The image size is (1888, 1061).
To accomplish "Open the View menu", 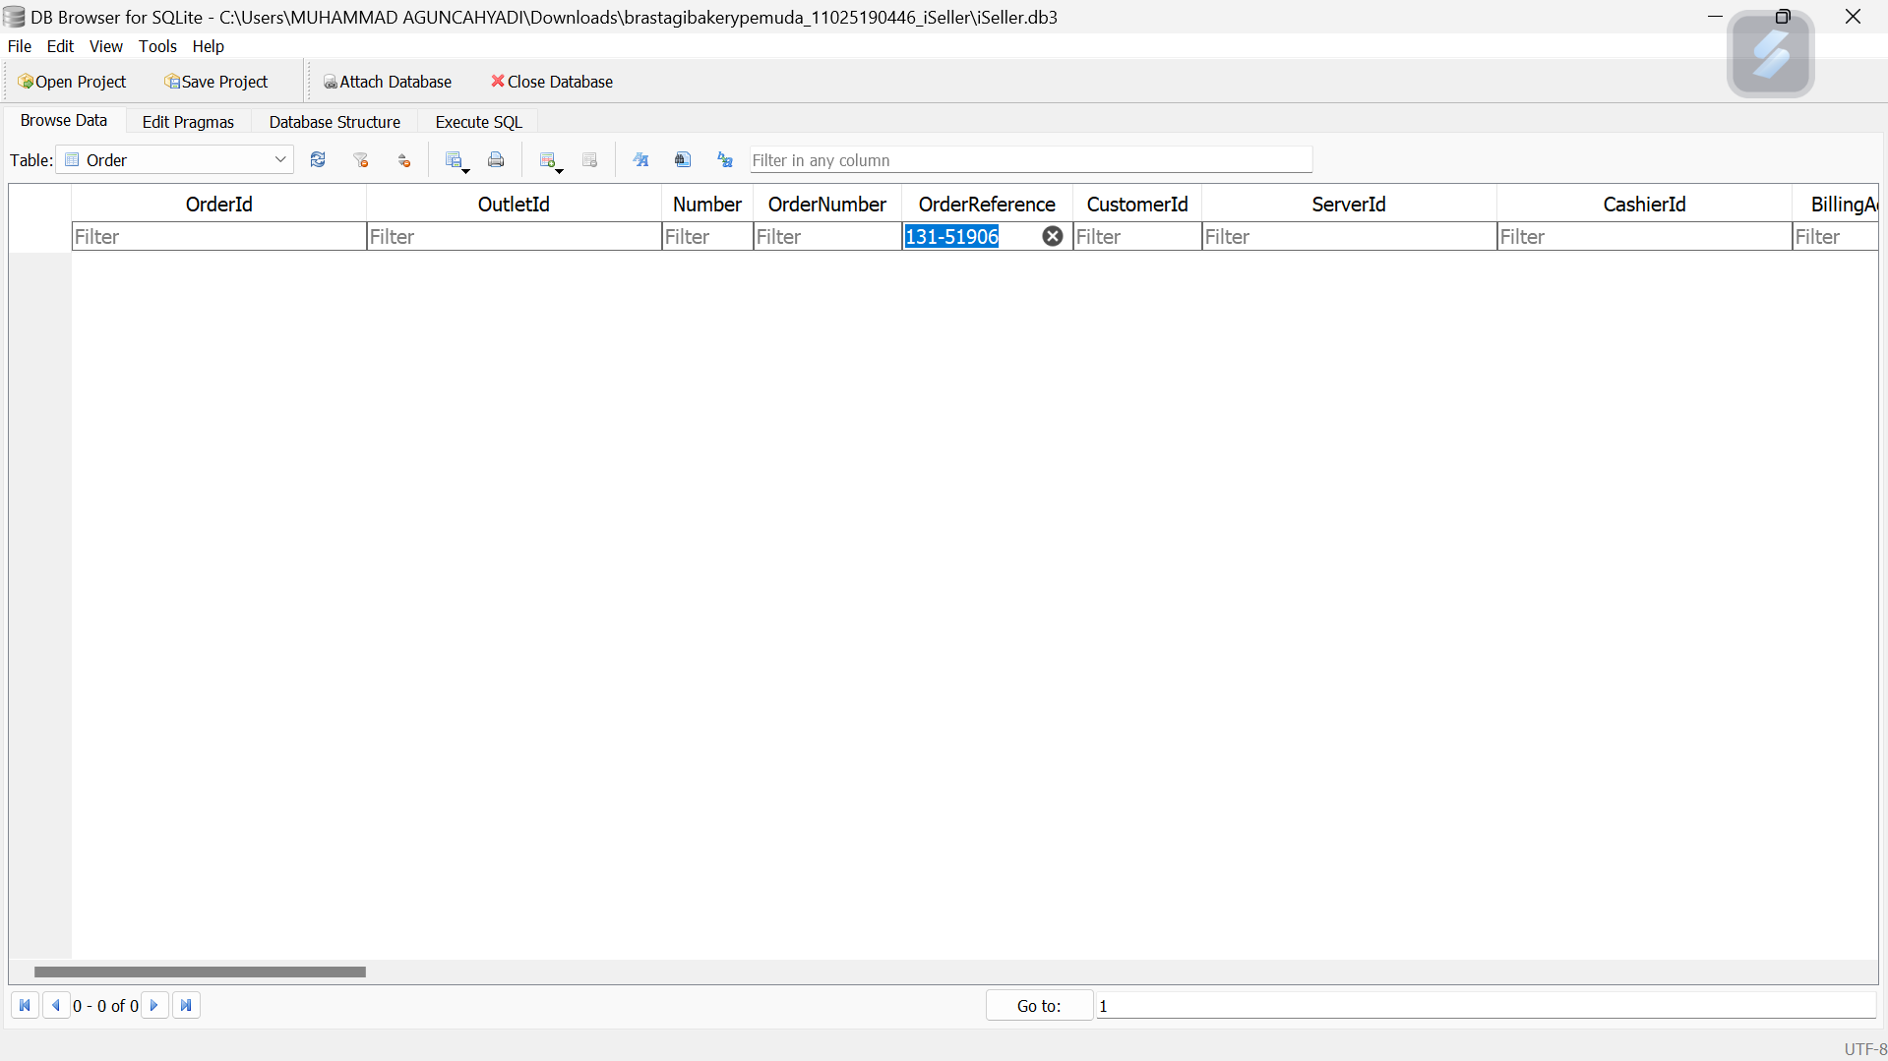I will click(x=106, y=46).
